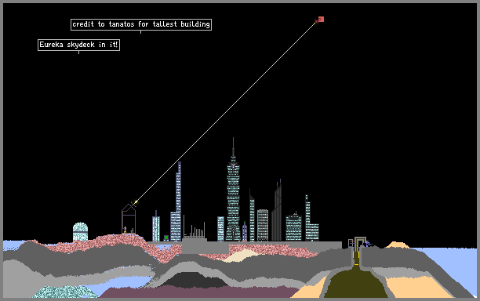This screenshot has width=480, height=301.
Task: Click the 'credit to tanatos' sign
Action: [x=141, y=24]
